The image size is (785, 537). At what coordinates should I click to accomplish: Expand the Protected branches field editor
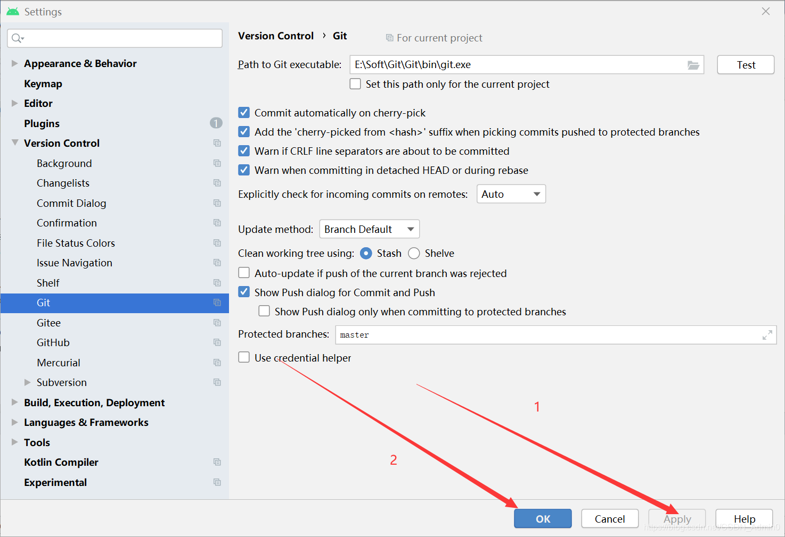click(x=767, y=334)
